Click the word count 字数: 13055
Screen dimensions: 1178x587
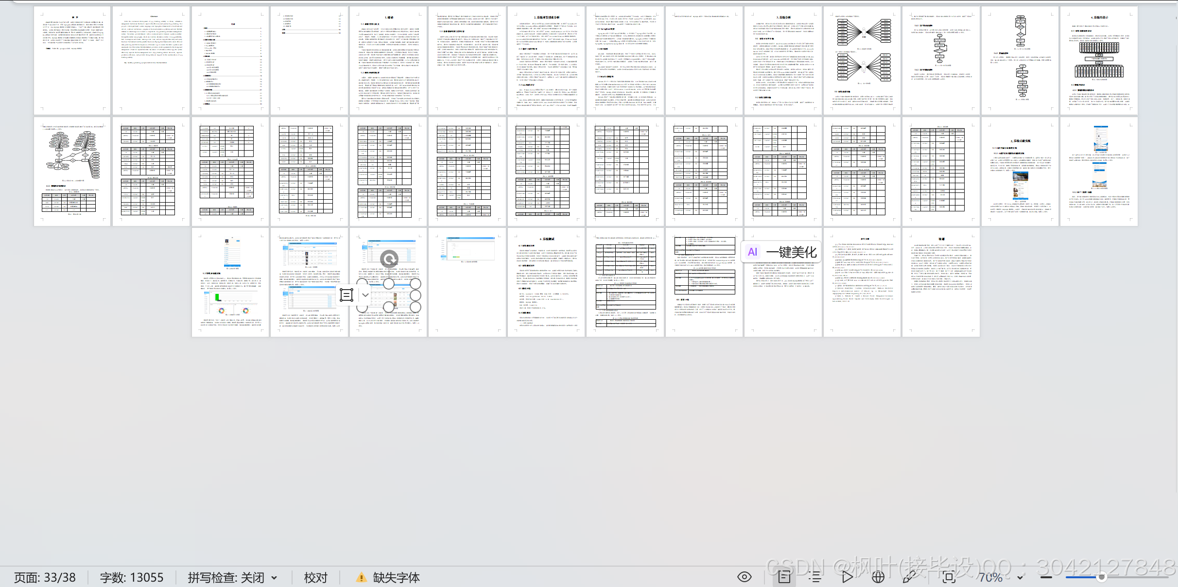coord(132,577)
